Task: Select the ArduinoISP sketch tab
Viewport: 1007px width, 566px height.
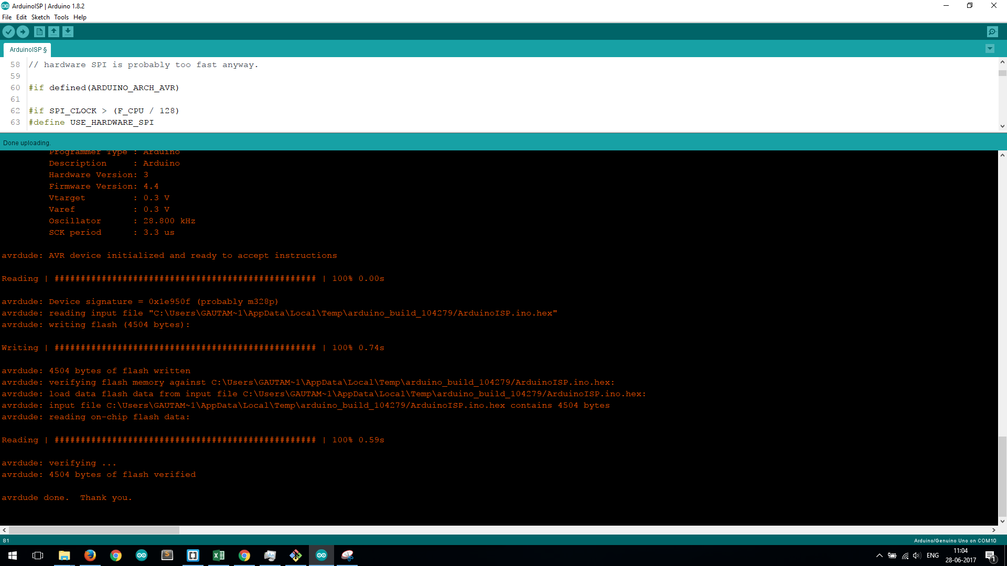Action: point(28,50)
